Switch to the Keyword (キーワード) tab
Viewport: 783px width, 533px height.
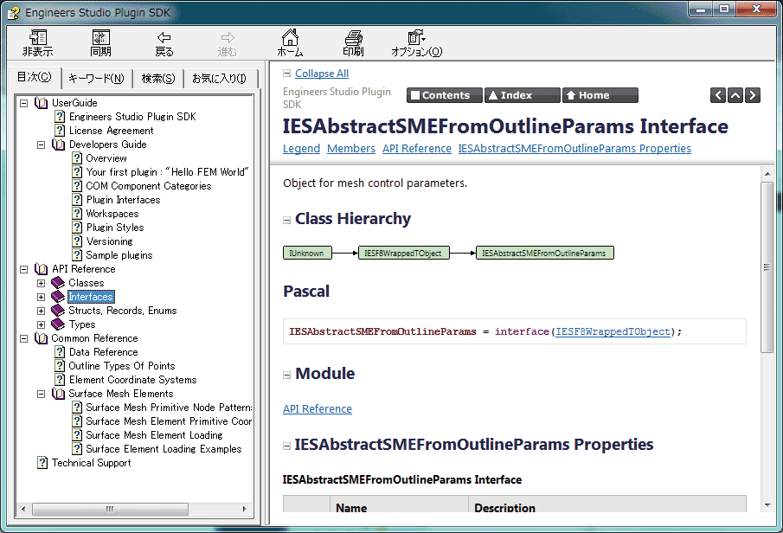[x=95, y=79]
